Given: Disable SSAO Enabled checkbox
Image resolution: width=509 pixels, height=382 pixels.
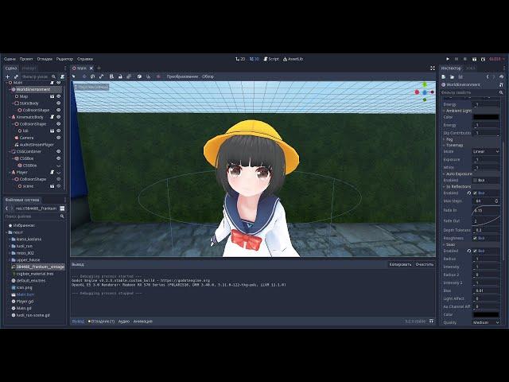Looking at the screenshot, I should [x=476, y=251].
